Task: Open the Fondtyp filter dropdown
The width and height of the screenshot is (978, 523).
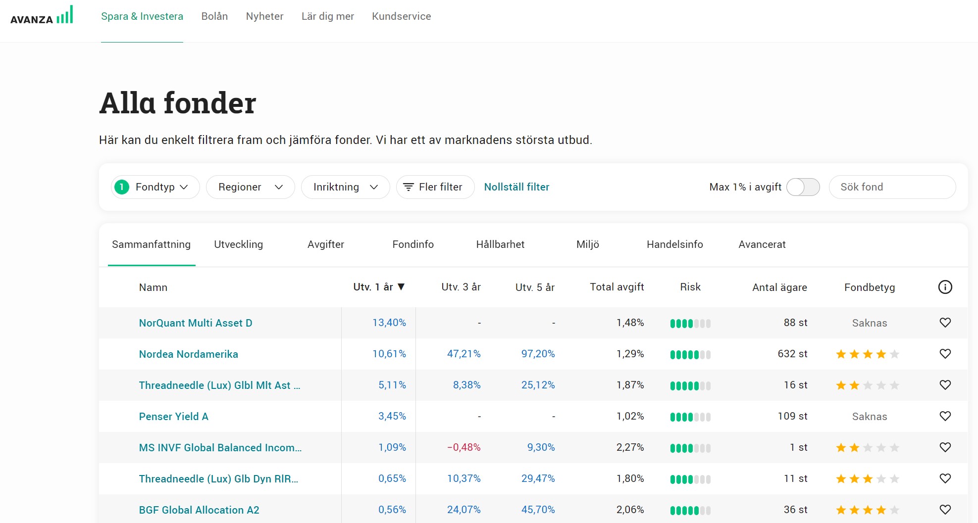Action: [x=155, y=187]
